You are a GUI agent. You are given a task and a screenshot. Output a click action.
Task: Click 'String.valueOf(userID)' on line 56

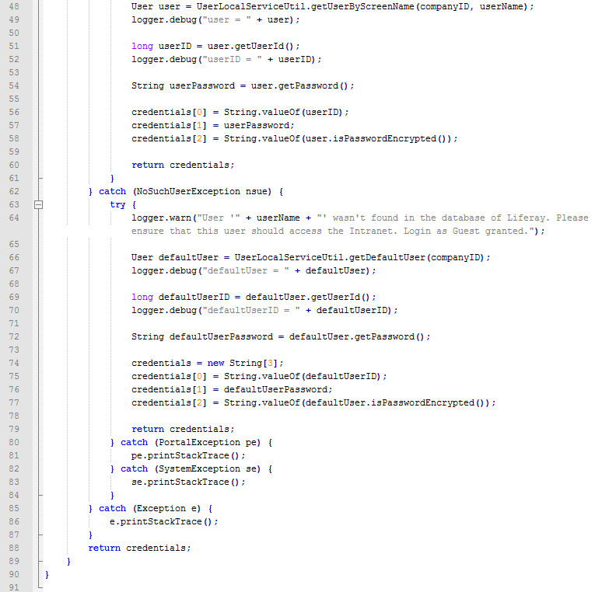tap(283, 112)
